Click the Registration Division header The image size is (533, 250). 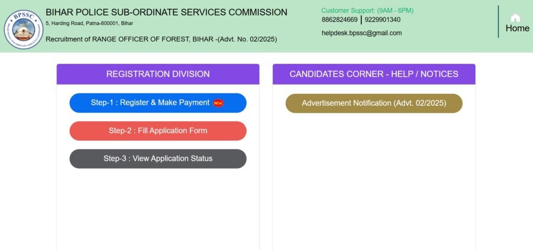pyautogui.click(x=158, y=74)
